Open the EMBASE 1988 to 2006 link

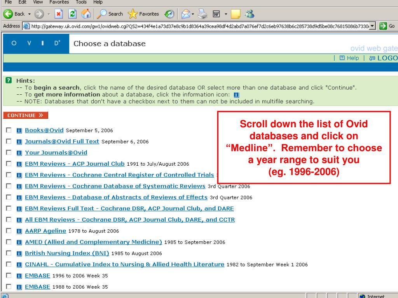click(37, 287)
